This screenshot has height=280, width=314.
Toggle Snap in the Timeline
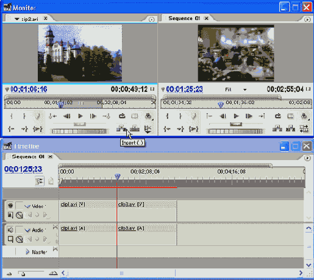click(40, 181)
